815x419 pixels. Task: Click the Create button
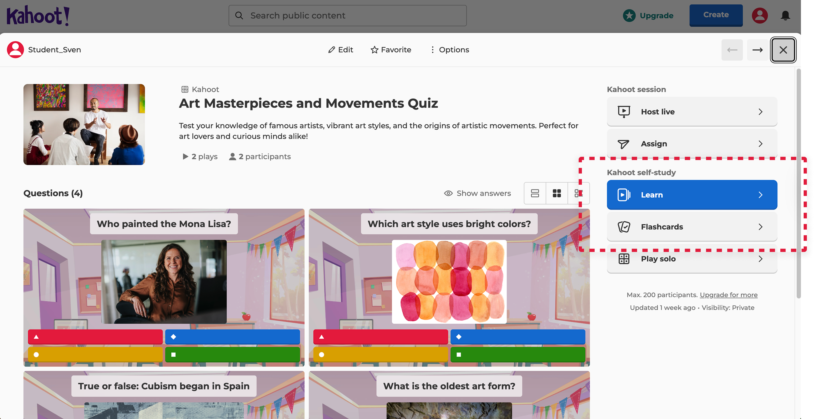pos(716,15)
